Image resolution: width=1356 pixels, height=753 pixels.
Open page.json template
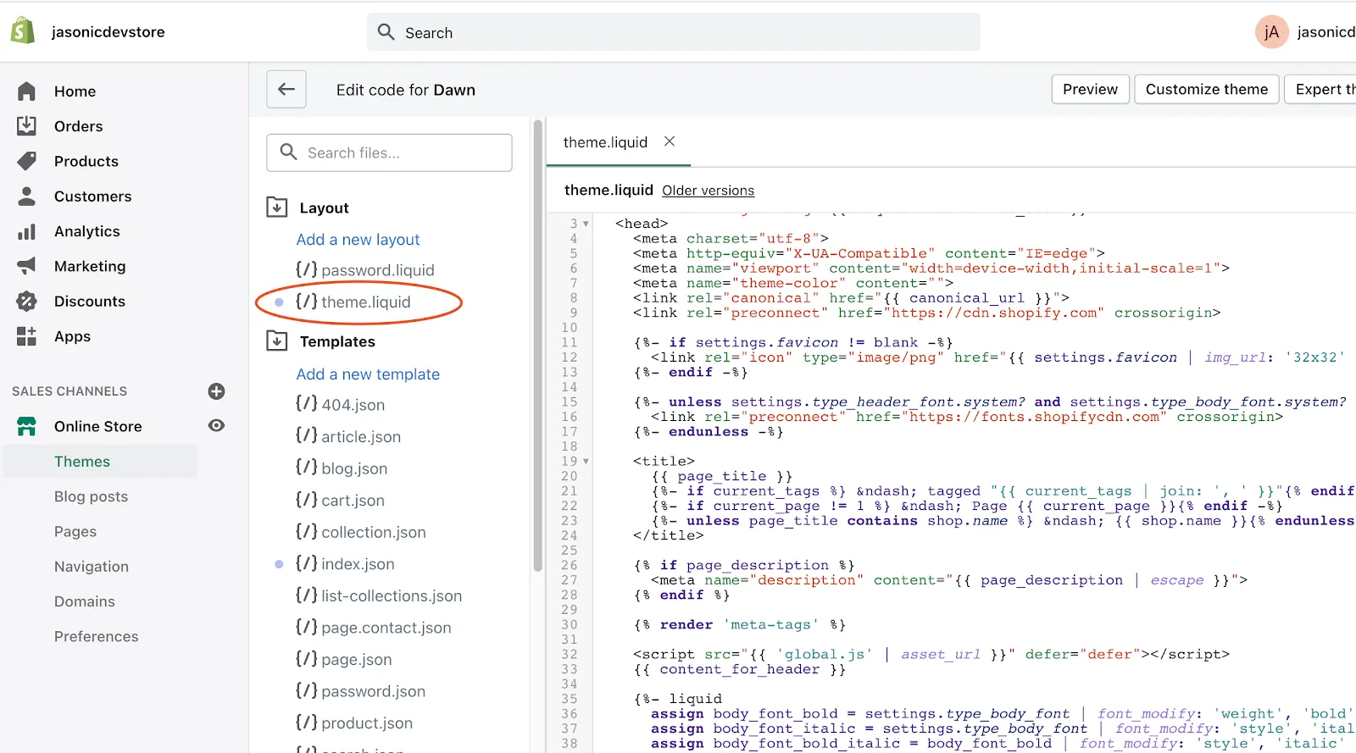point(343,660)
